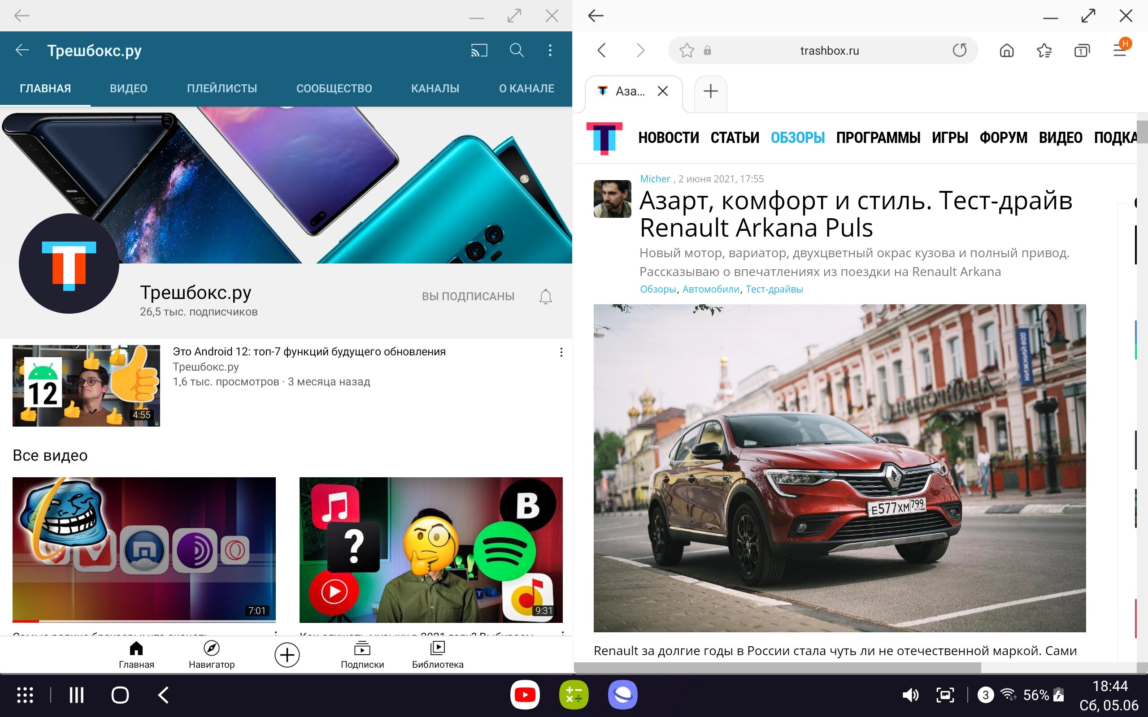Reload the page in browser
1148x717 pixels.
click(959, 50)
